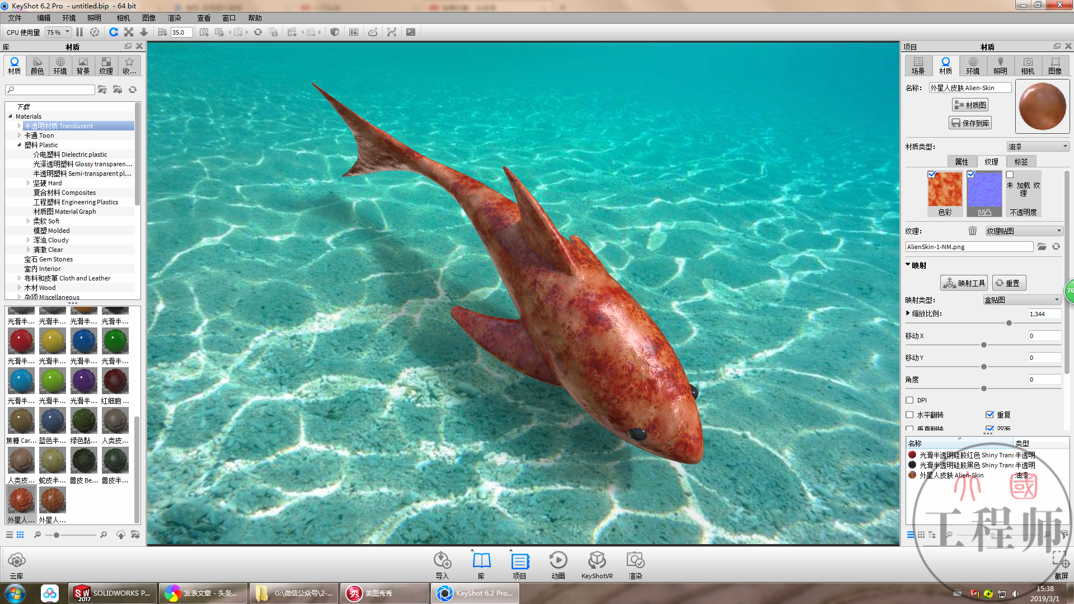The image size is (1074, 604).
Task: Open SOLIDWORKS from Windows taskbar
Action: tap(112, 593)
